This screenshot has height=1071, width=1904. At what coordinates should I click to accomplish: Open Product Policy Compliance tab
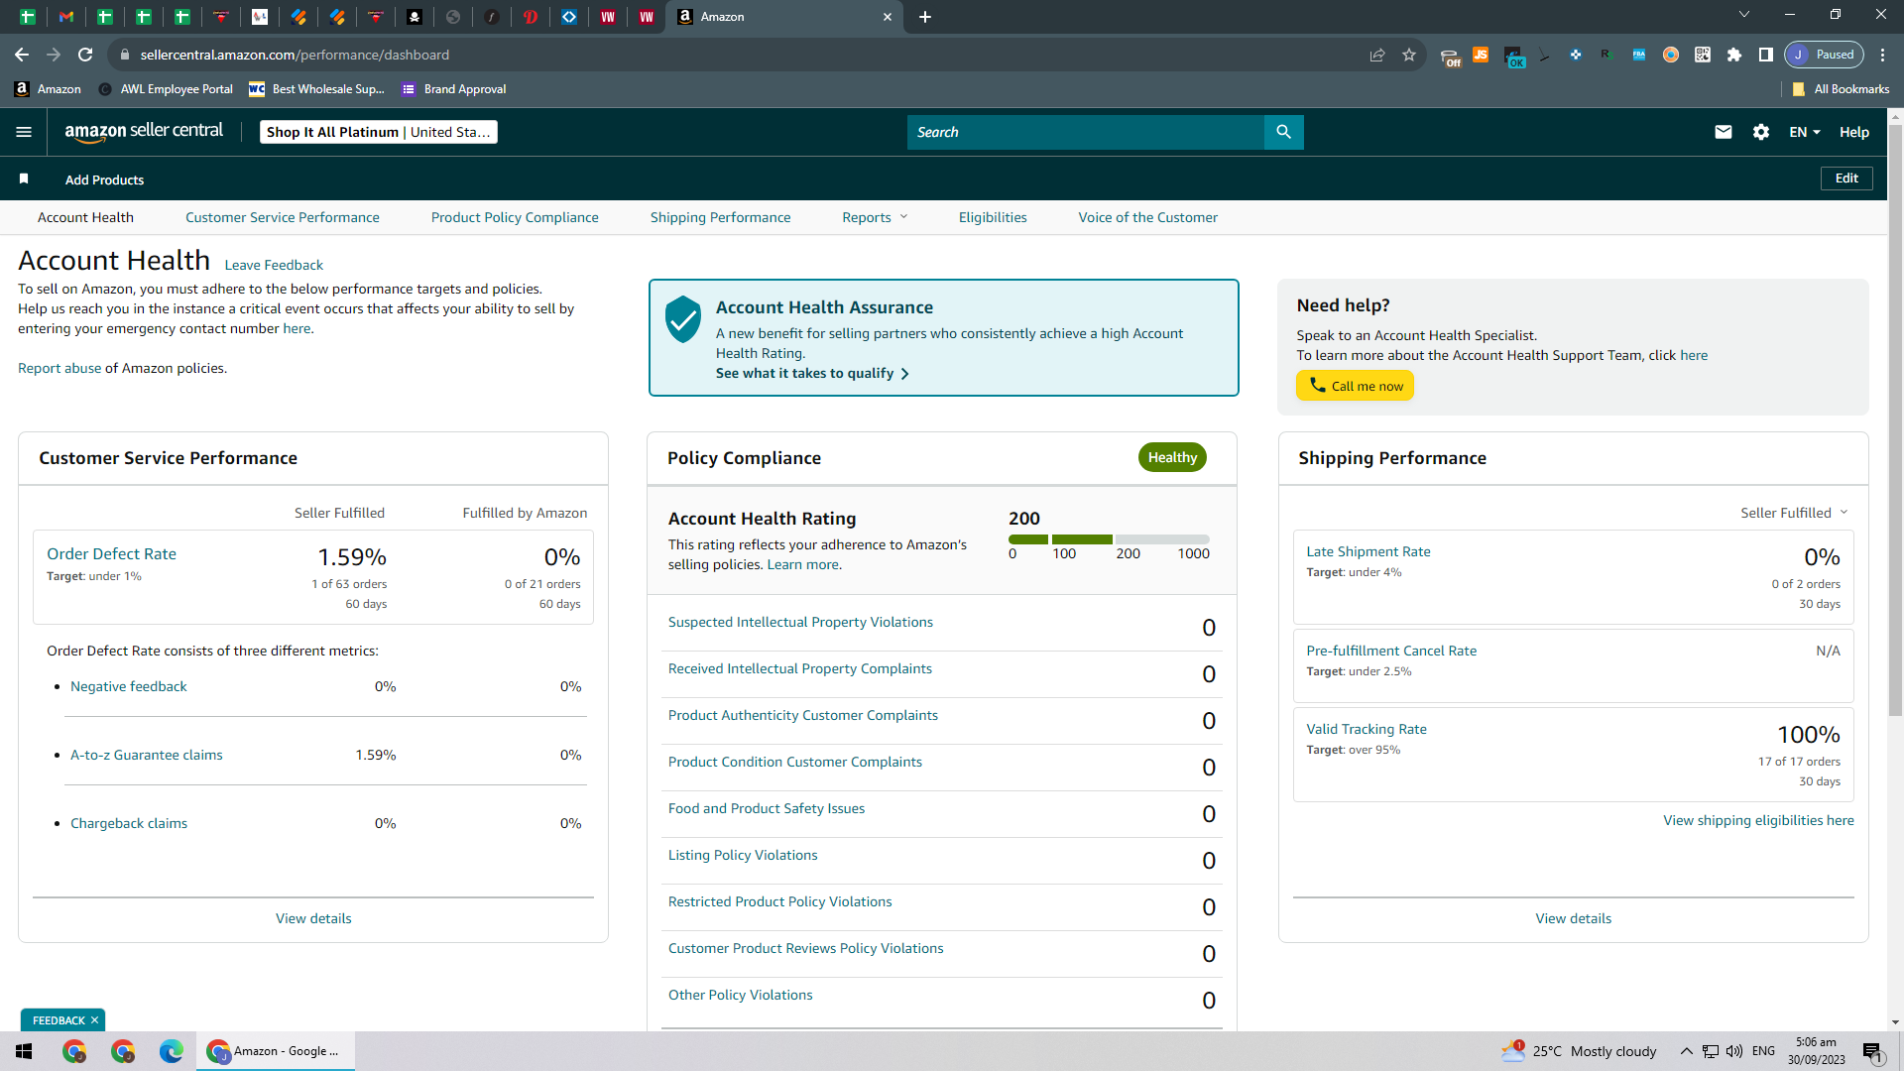pos(515,217)
